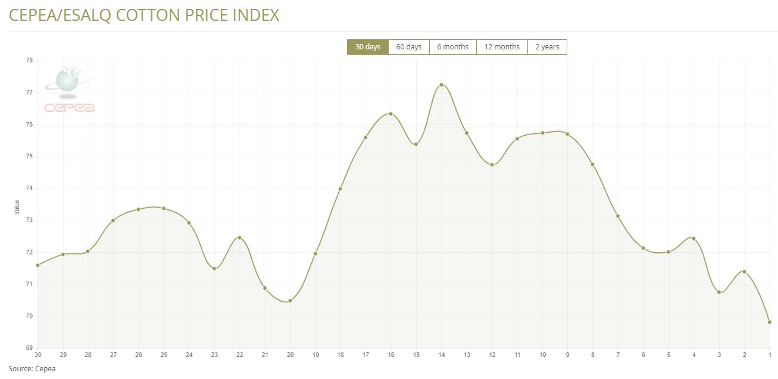
Task: Select the day 20 trough data point
Action: point(290,301)
